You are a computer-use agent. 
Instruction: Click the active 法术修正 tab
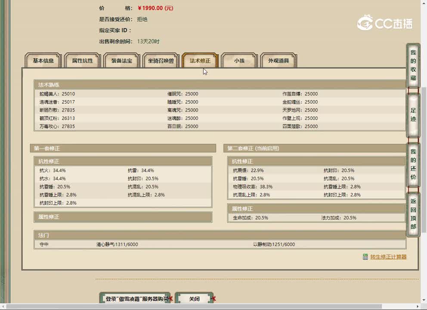[x=200, y=61]
